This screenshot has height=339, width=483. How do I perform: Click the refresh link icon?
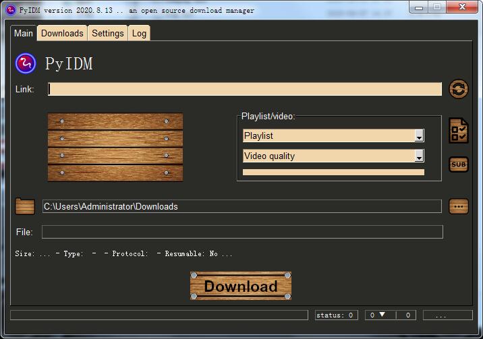pyautogui.click(x=459, y=89)
